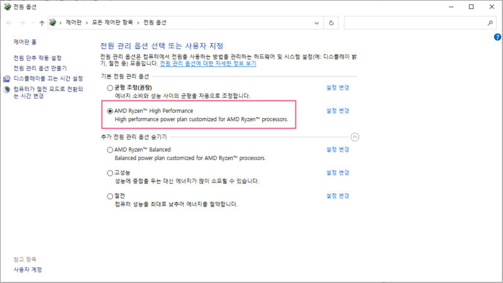
Task: Click the moon icon beside sleep time setting
Action: [x=7, y=89]
